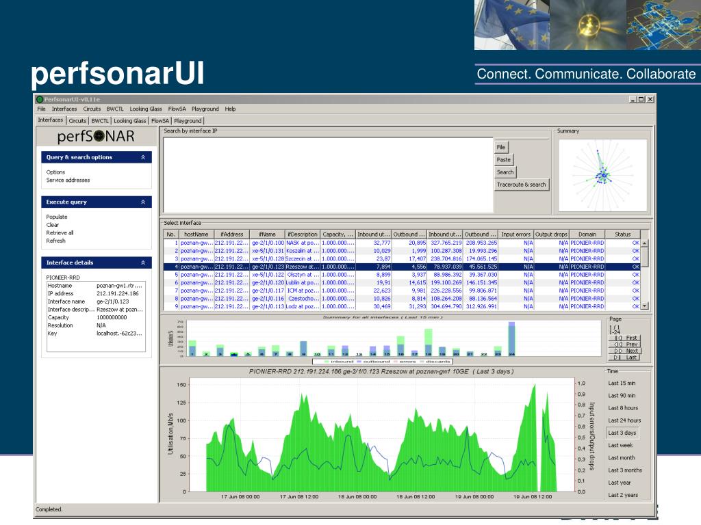Open the Playground menu in the menu bar

(x=205, y=109)
